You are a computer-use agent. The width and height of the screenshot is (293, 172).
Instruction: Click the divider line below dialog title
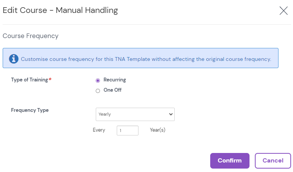coord(146,25)
